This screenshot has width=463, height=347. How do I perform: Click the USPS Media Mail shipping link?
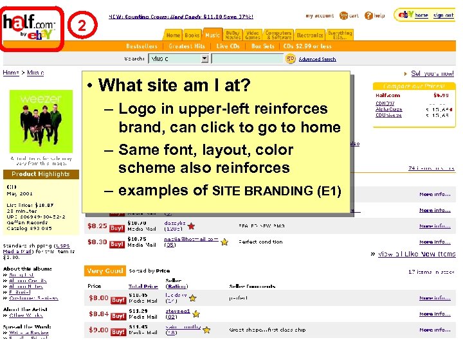point(37,249)
